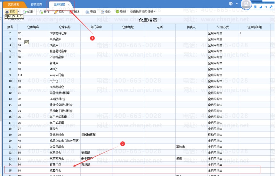
Task: Click the 外销材料仓 cell
Action: click(x=65, y=135)
